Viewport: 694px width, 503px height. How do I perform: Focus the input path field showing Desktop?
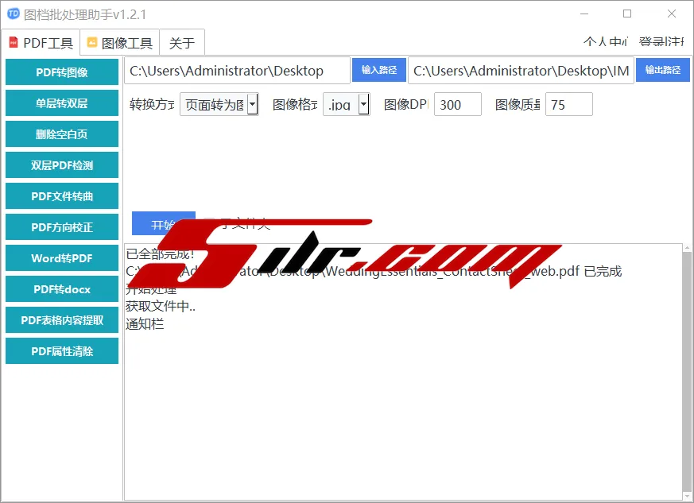[x=237, y=71]
